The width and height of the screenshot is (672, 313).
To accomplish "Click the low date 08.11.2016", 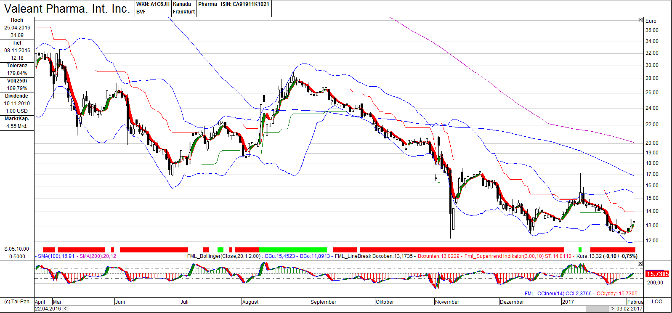I will (x=17, y=50).
